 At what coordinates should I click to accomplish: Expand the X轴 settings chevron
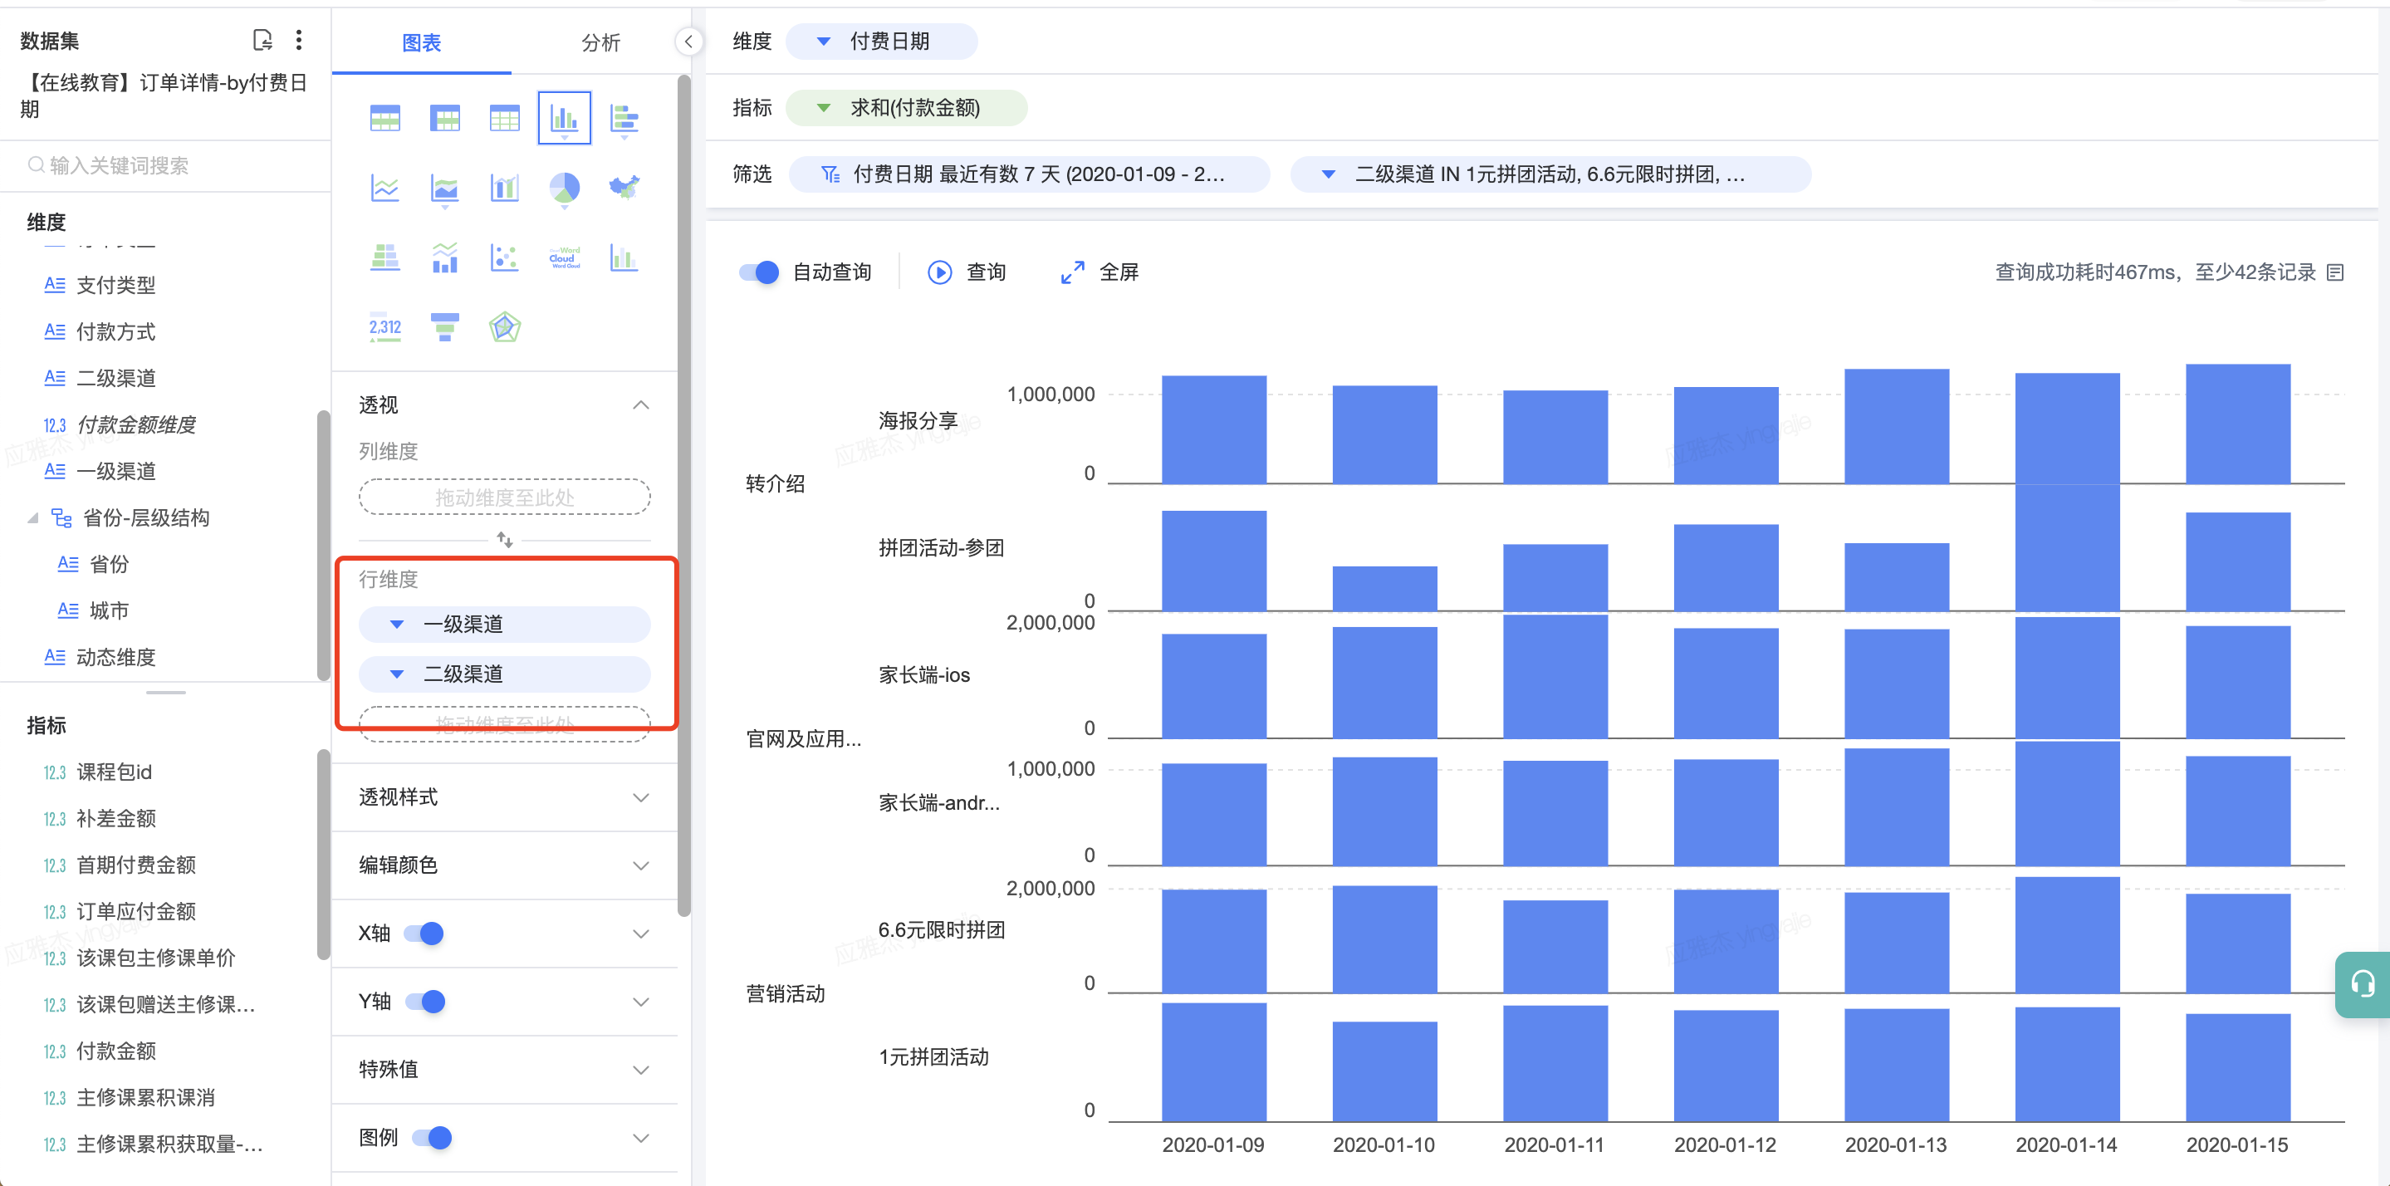click(x=640, y=933)
